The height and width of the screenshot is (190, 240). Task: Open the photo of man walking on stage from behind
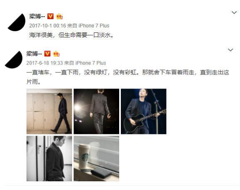[x=96, y=111]
